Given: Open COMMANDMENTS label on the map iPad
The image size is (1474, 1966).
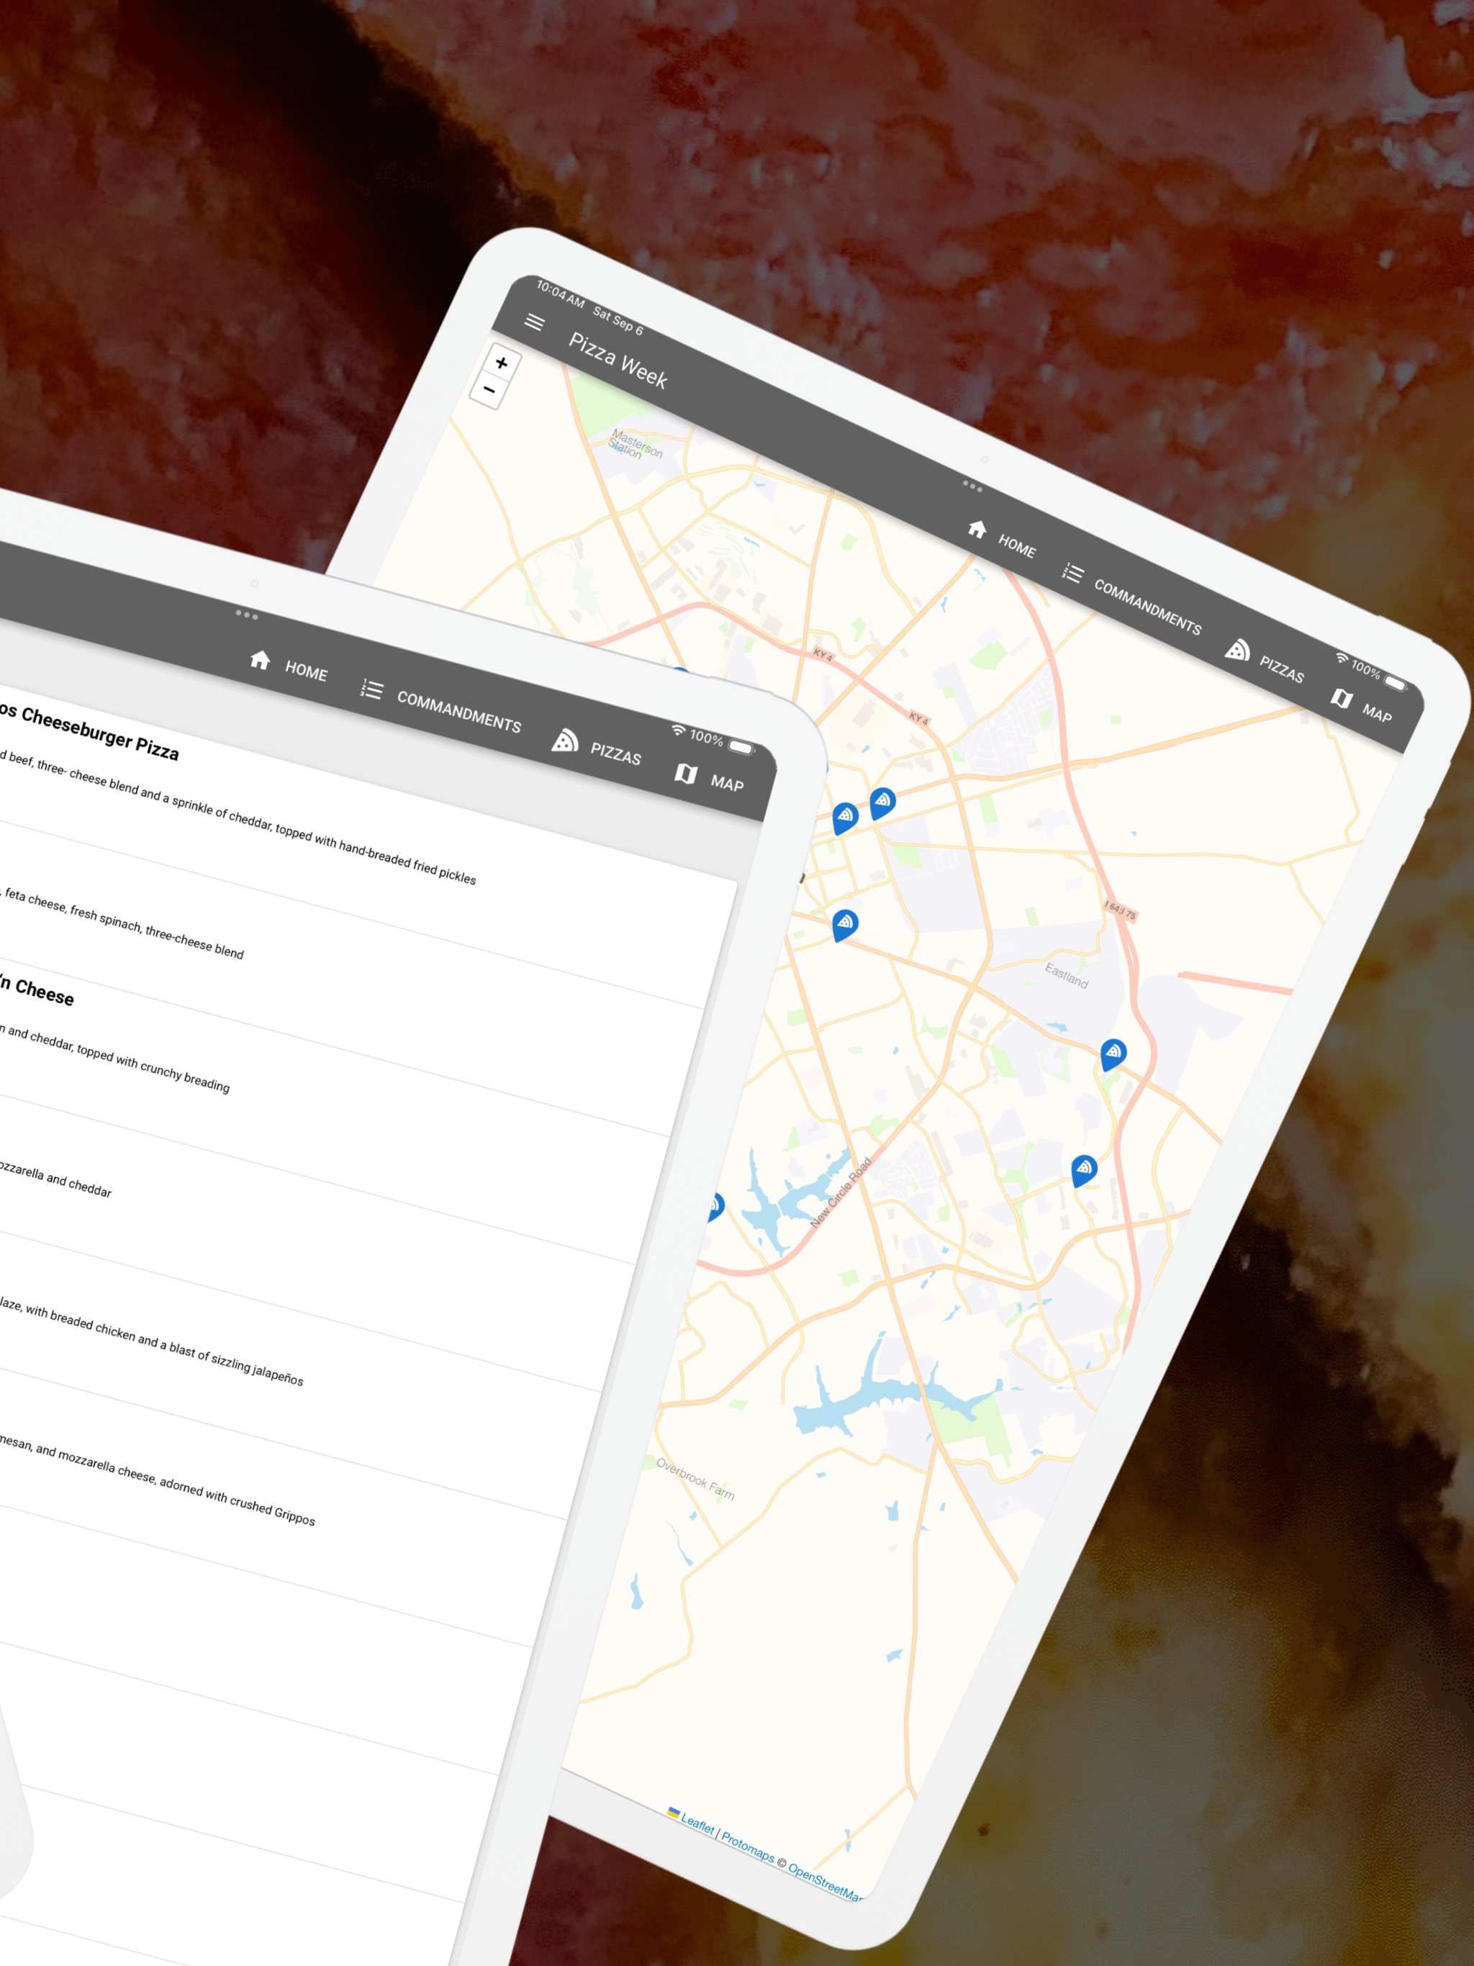Looking at the screenshot, I should coord(1148,607).
